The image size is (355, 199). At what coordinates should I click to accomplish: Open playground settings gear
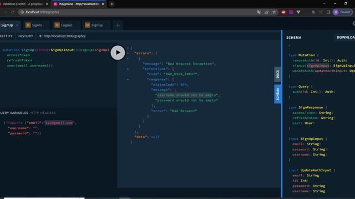point(354,23)
